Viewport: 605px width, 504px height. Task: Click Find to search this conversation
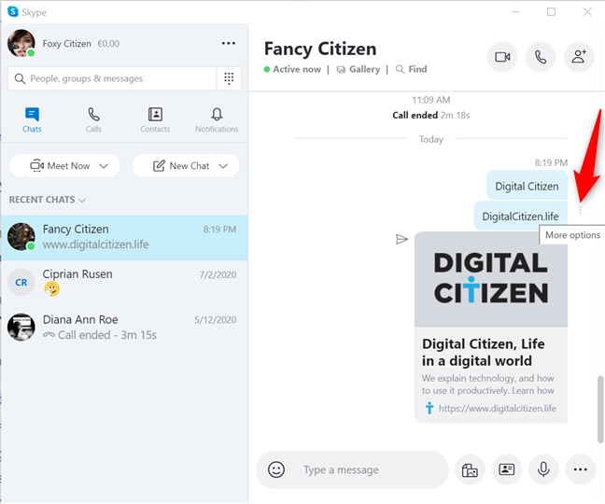click(412, 69)
